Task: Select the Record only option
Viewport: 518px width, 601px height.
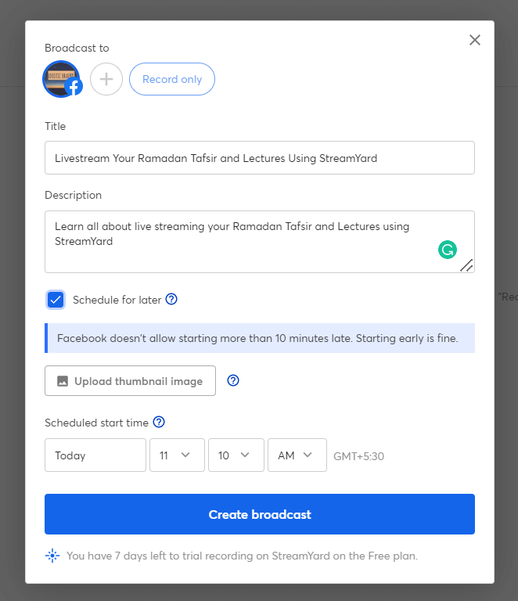Action: point(172,79)
